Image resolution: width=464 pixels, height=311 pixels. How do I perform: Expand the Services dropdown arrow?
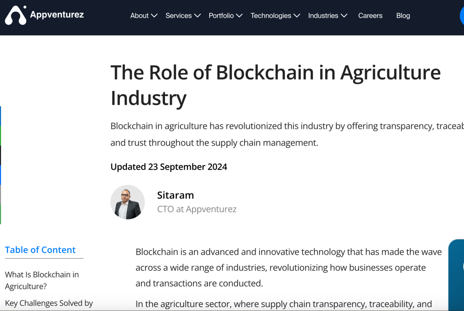click(197, 16)
